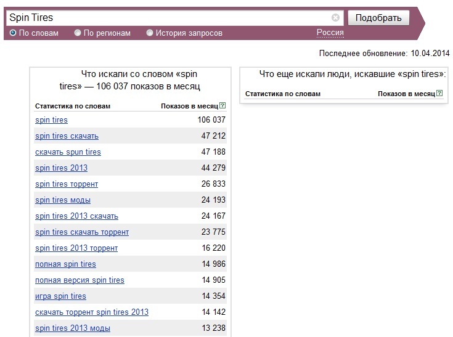Open the spin tires моды link

63,200
